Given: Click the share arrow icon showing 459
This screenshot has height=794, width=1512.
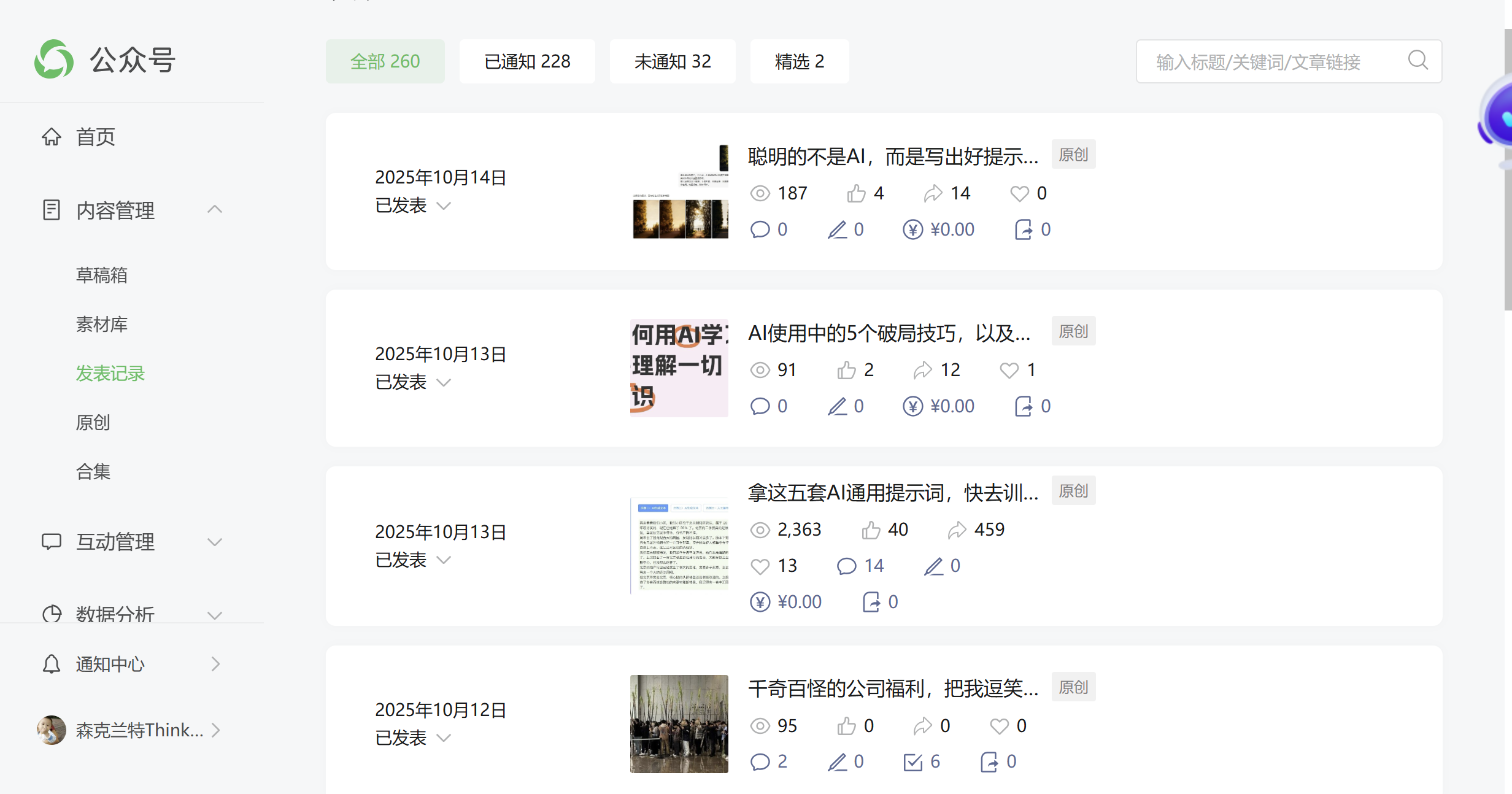Looking at the screenshot, I should pyautogui.click(x=957, y=530).
